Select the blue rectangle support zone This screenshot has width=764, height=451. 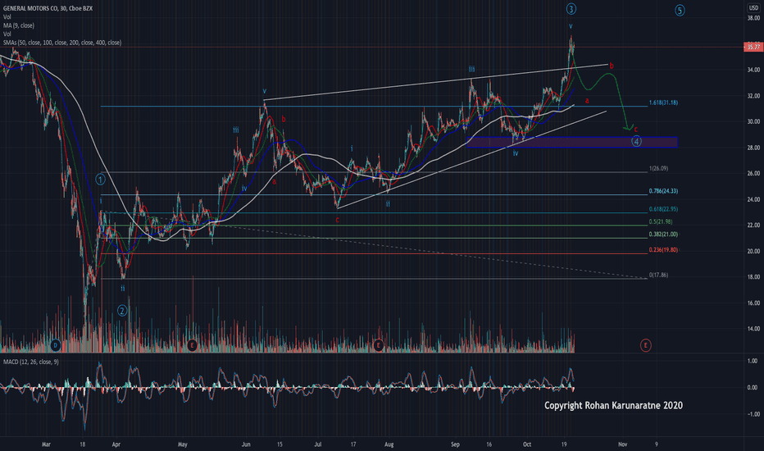coord(571,142)
